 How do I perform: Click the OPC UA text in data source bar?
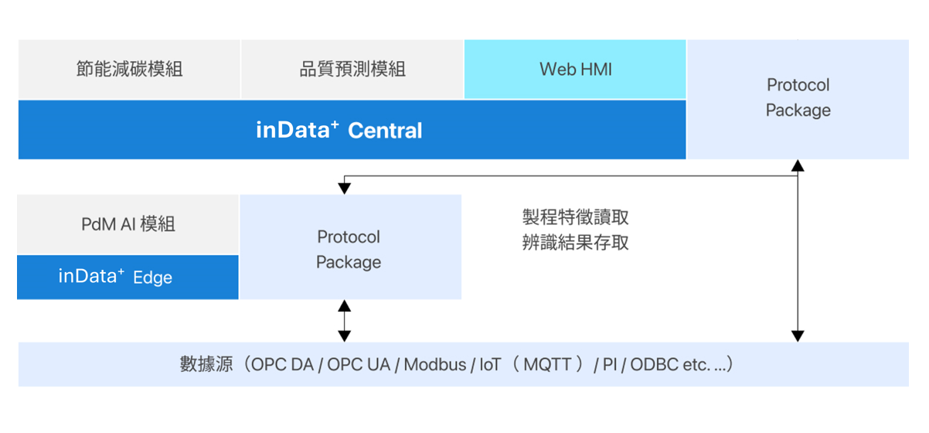359,365
